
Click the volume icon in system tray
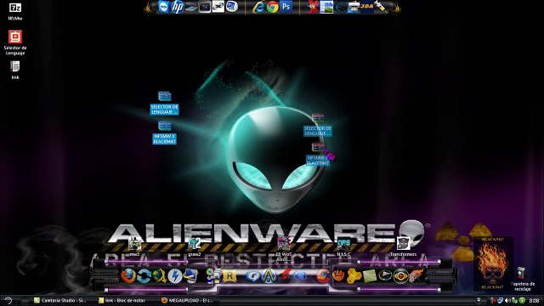508,300
